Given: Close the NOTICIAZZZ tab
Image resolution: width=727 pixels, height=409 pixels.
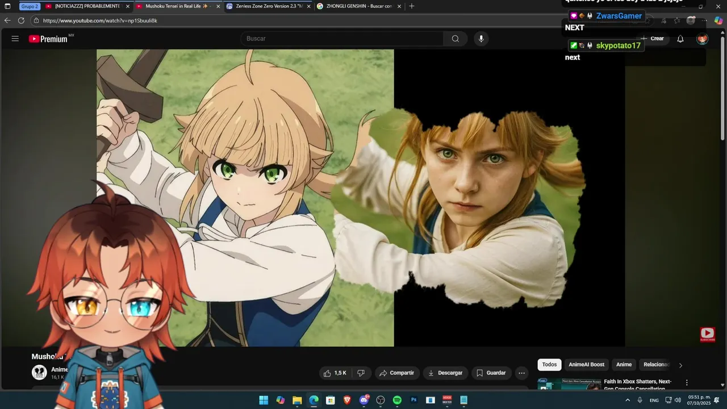Looking at the screenshot, I should point(127,6).
